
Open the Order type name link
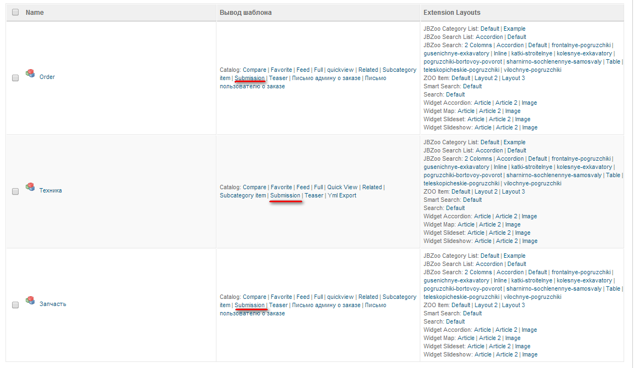pos(47,77)
